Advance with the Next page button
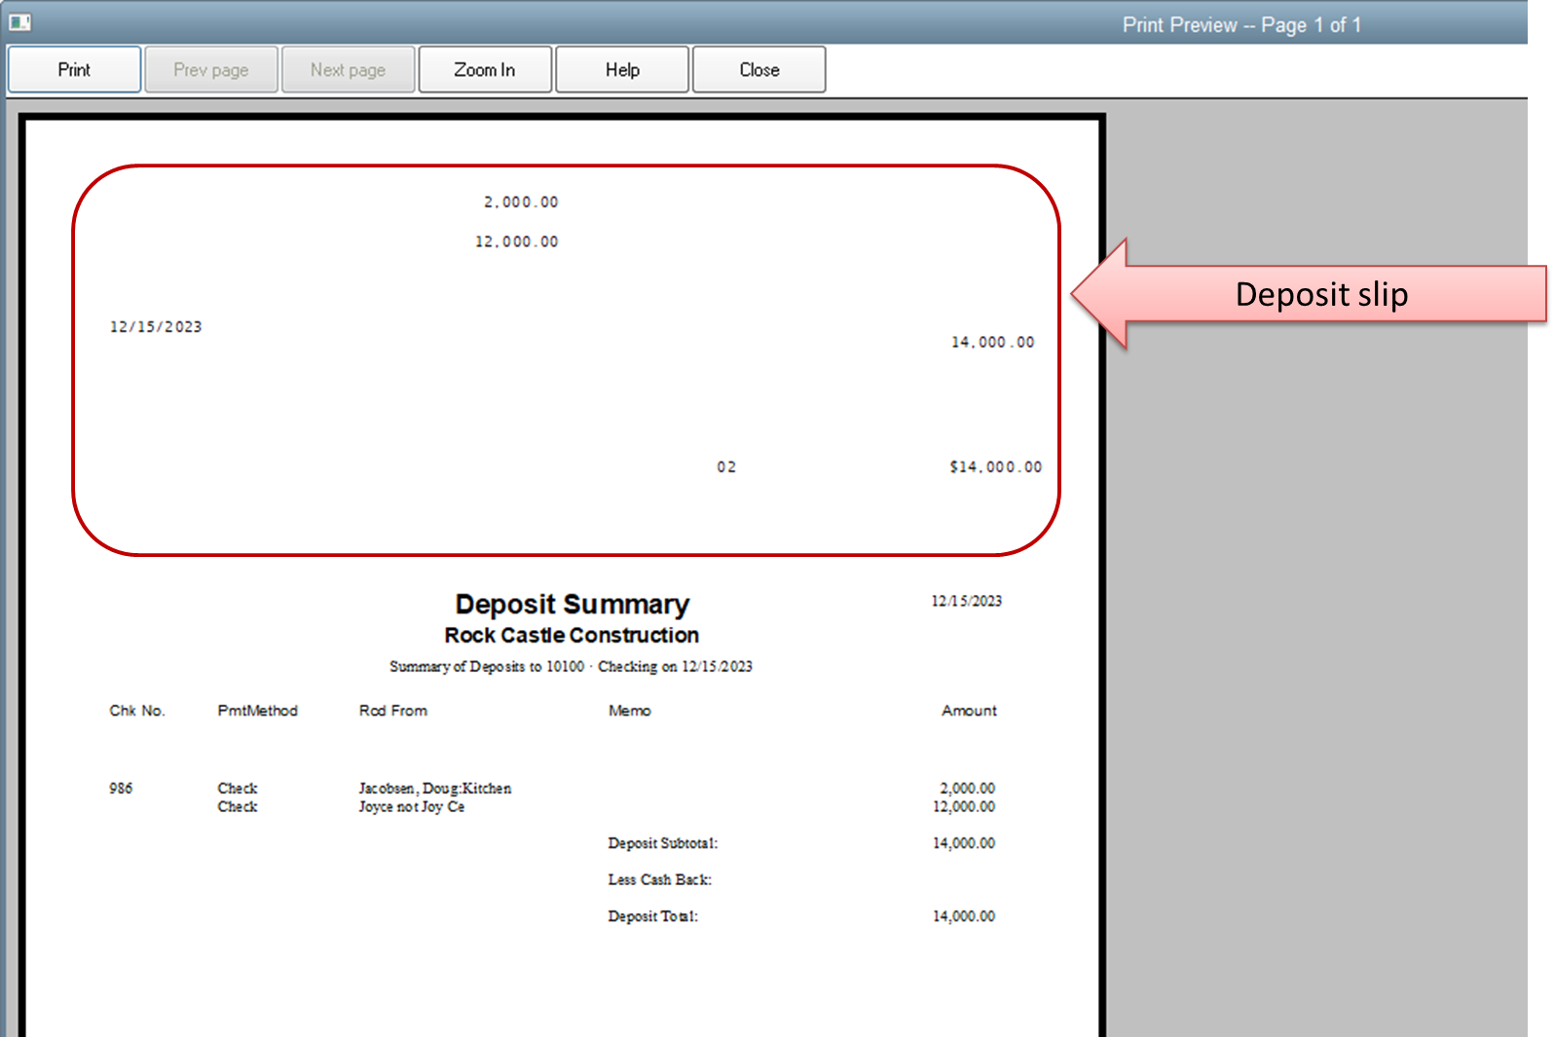 [x=348, y=70]
